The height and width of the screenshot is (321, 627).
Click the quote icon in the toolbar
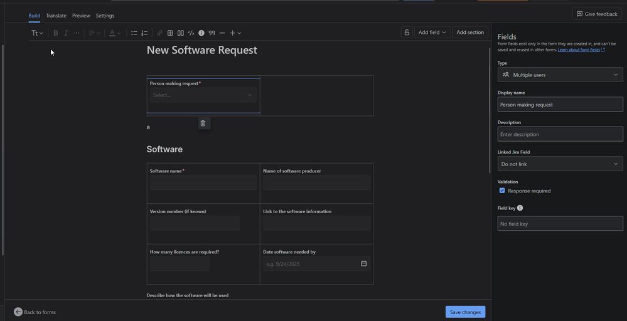pos(212,33)
